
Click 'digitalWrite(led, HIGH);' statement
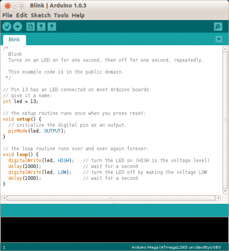[41, 160]
